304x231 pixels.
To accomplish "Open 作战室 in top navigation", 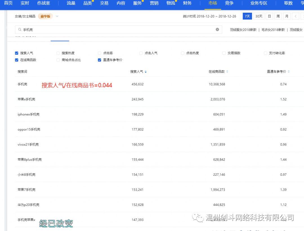I will pos(44,3).
